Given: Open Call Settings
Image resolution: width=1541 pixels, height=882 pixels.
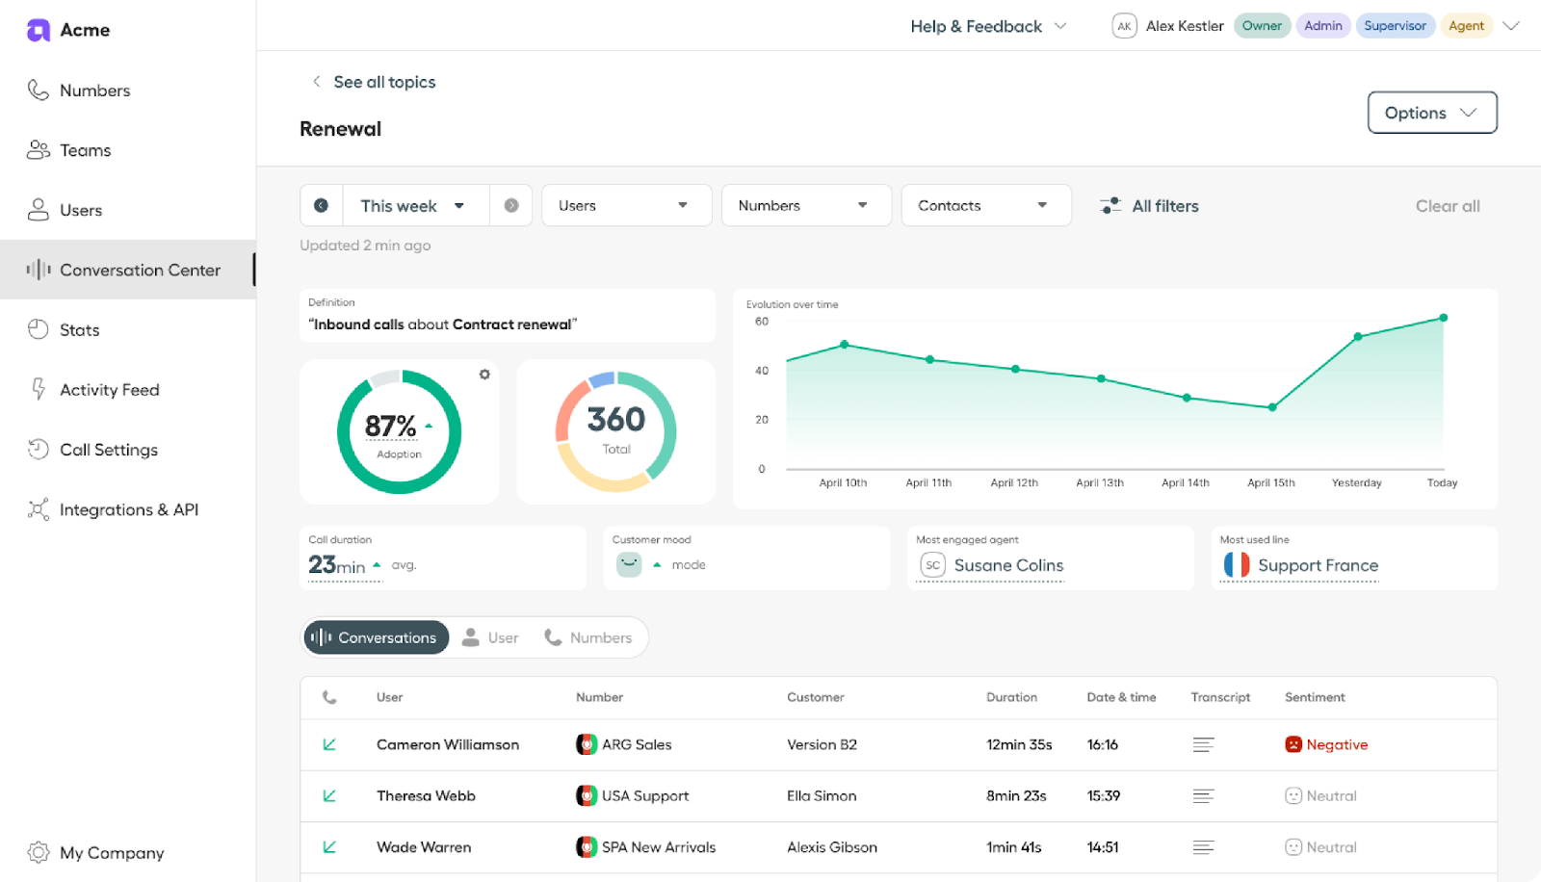Looking at the screenshot, I should coord(108,449).
